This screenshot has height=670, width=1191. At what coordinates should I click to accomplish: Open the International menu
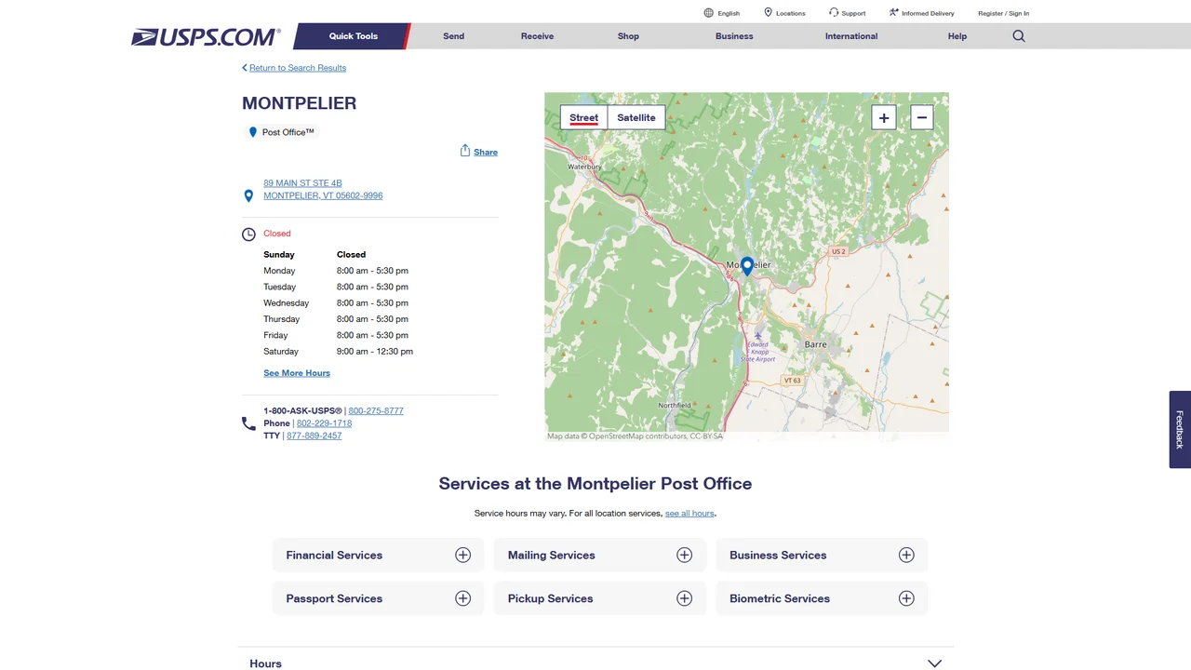(x=851, y=36)
